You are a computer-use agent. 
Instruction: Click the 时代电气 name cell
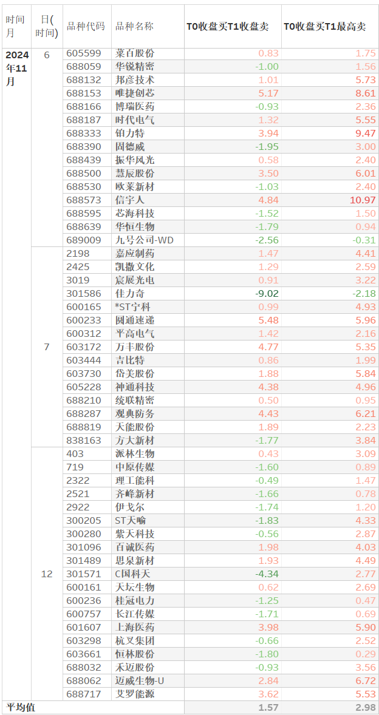(x=135, y=120)
